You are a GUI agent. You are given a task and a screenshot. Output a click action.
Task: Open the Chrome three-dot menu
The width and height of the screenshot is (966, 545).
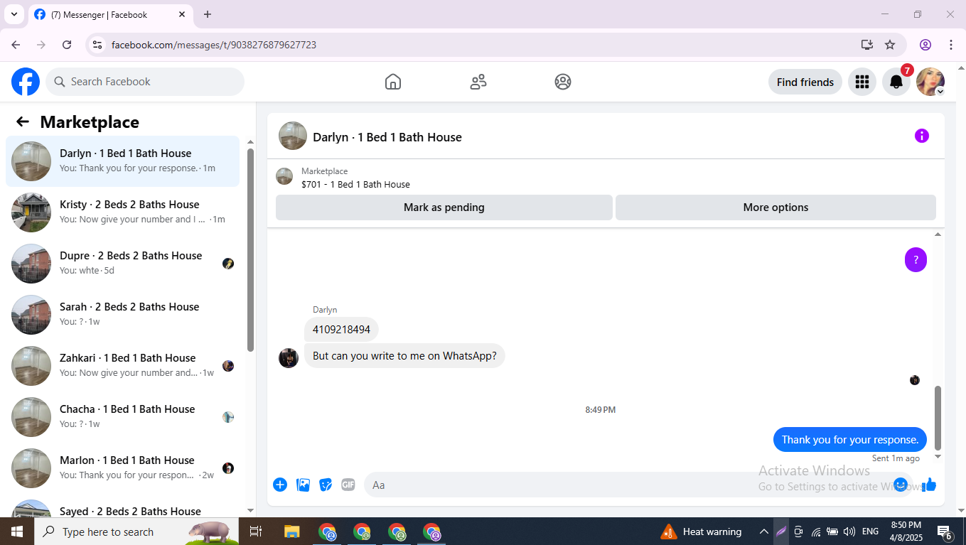[x=951, y=45]
